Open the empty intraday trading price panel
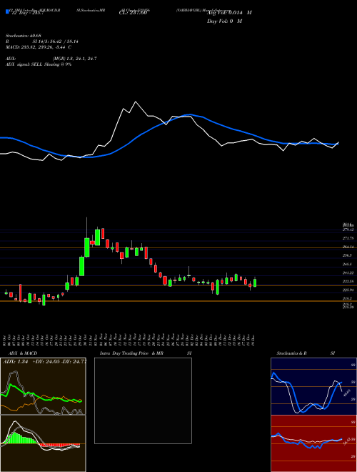Image resolution: width=357 pixels, height=472 pixels. click(x=143, y=400)
